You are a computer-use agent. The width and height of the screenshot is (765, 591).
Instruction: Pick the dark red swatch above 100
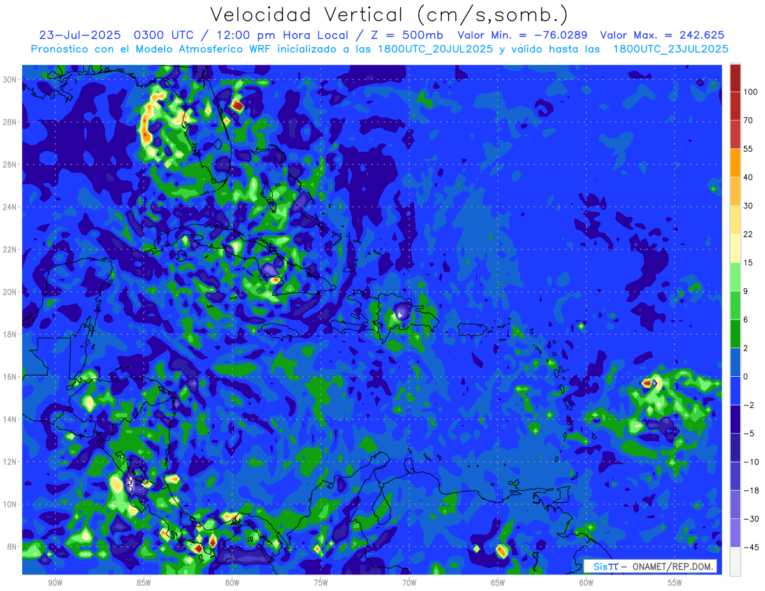click(735, 78)
